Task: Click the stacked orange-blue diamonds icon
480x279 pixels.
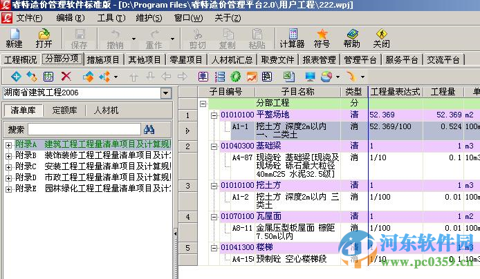Action: pos(88,77)
